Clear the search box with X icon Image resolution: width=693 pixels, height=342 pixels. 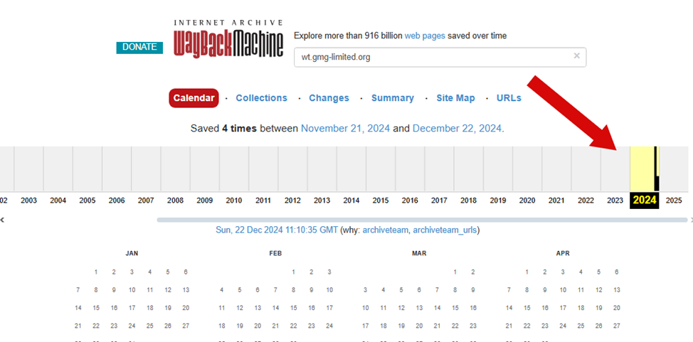tap(576, 55)
